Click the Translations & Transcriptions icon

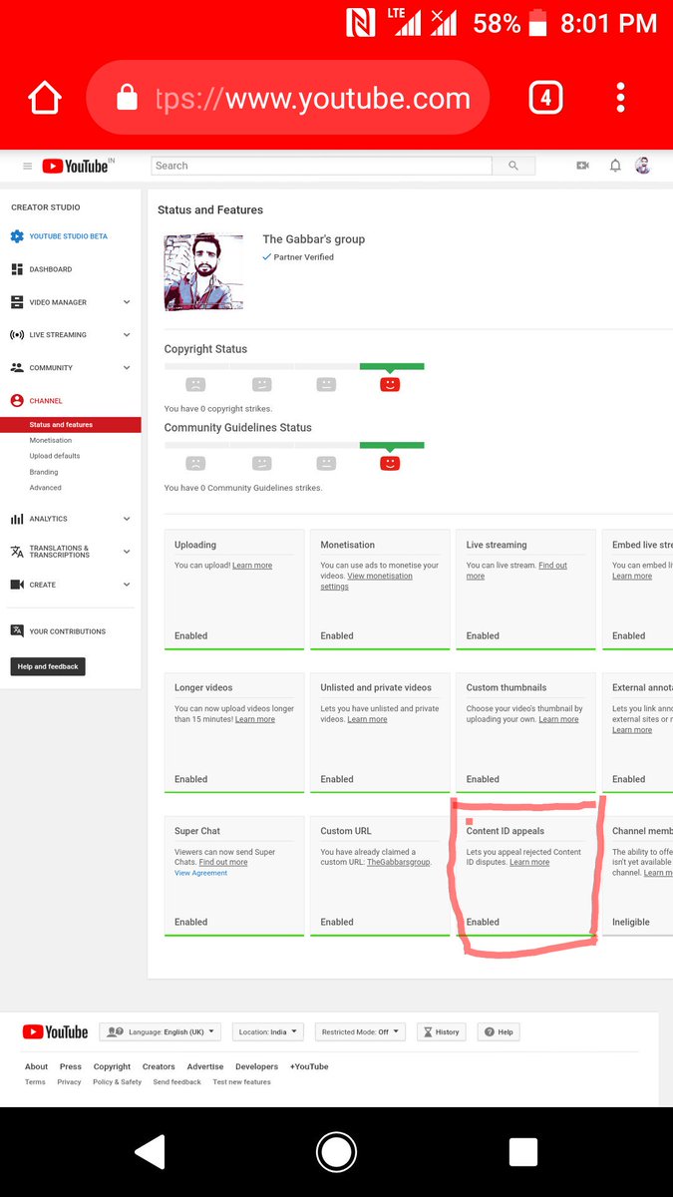tap(17, 552)
